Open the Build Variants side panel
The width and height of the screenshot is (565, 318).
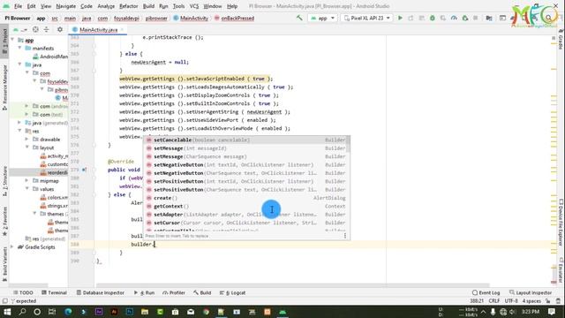4,264
